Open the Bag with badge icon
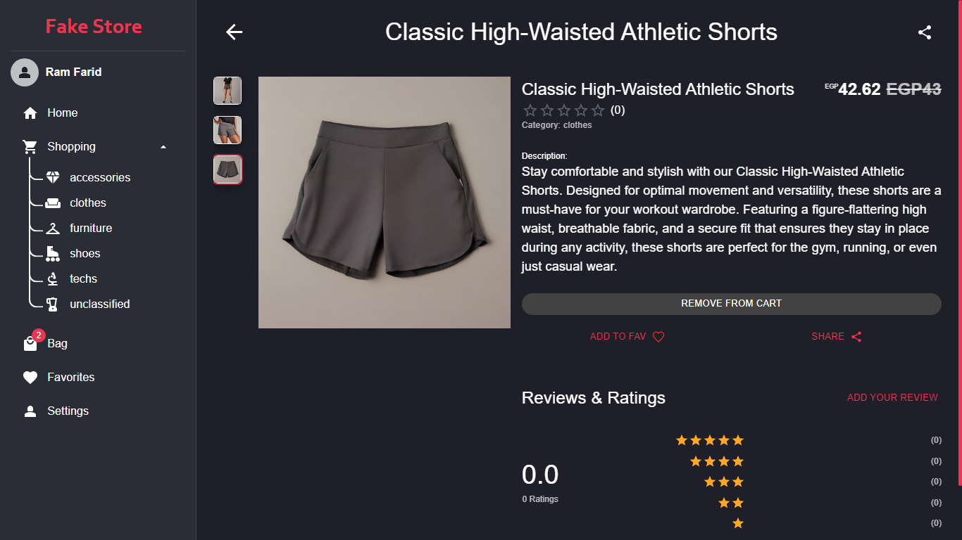Screen dimensions: 962x540 [32, 342]
